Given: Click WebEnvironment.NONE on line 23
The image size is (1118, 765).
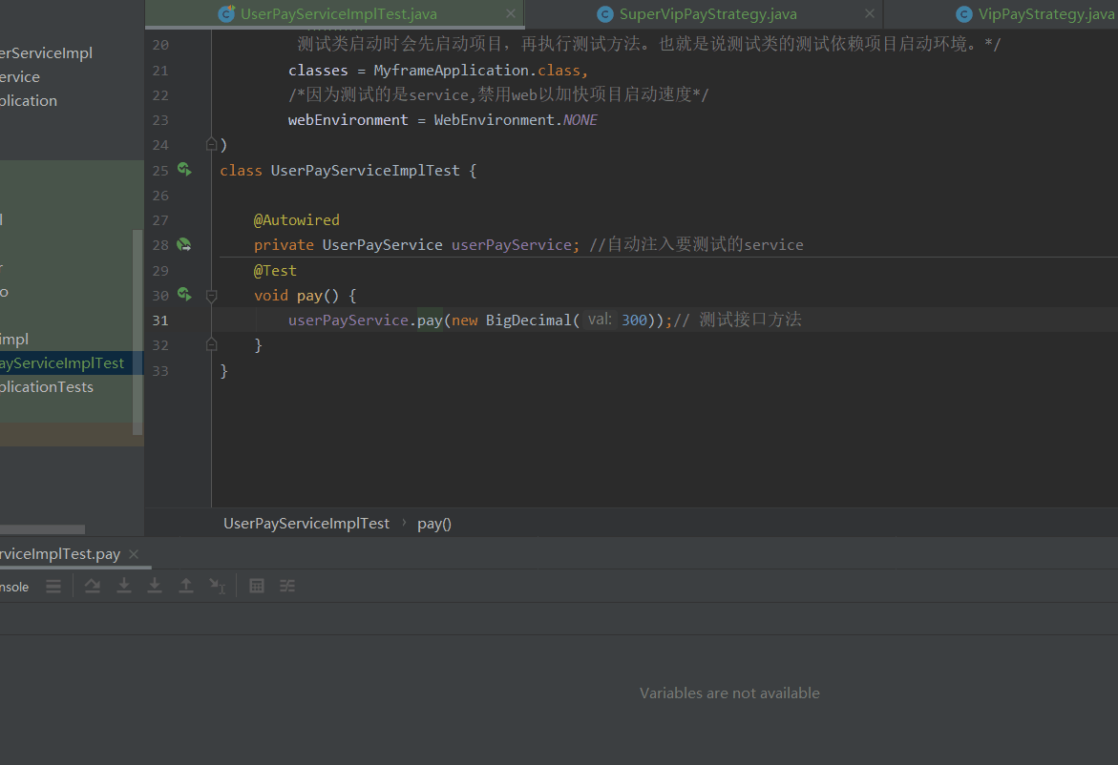Looking at the screenshot, I should (516, 119).
